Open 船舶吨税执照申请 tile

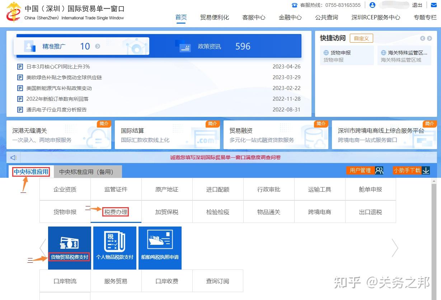coord(160,247)
